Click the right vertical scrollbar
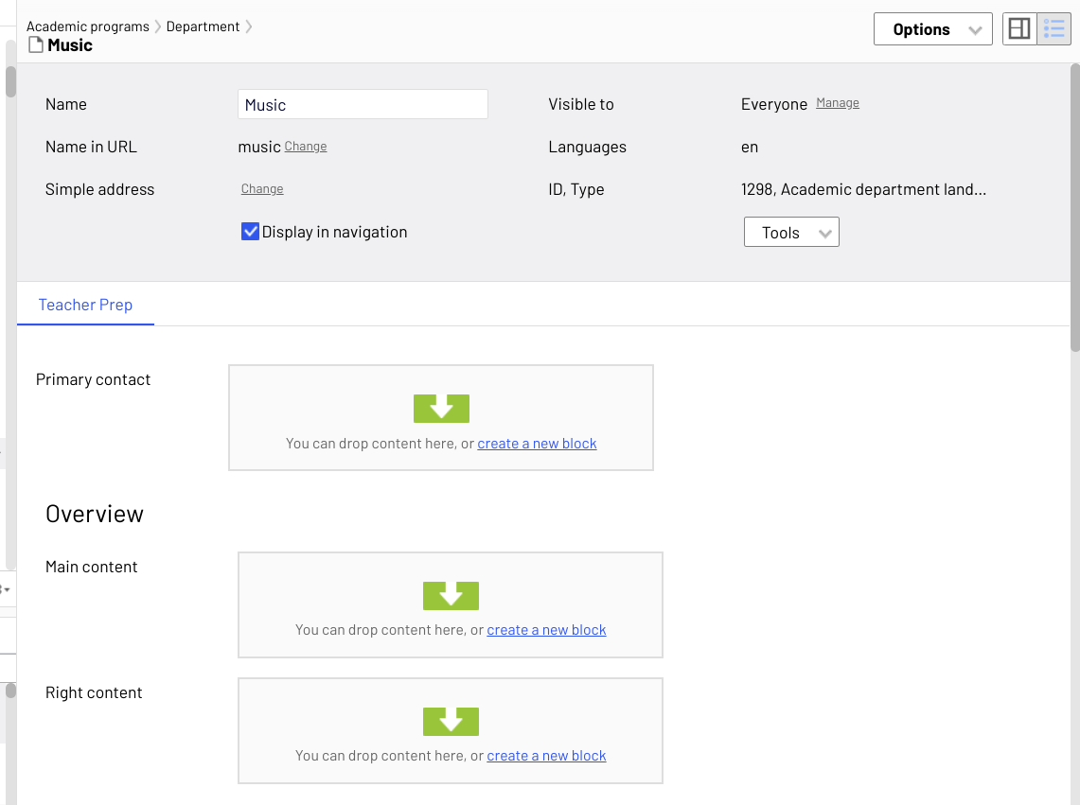The width and height of the screenshot is (1080, 805). (1074, 208)
